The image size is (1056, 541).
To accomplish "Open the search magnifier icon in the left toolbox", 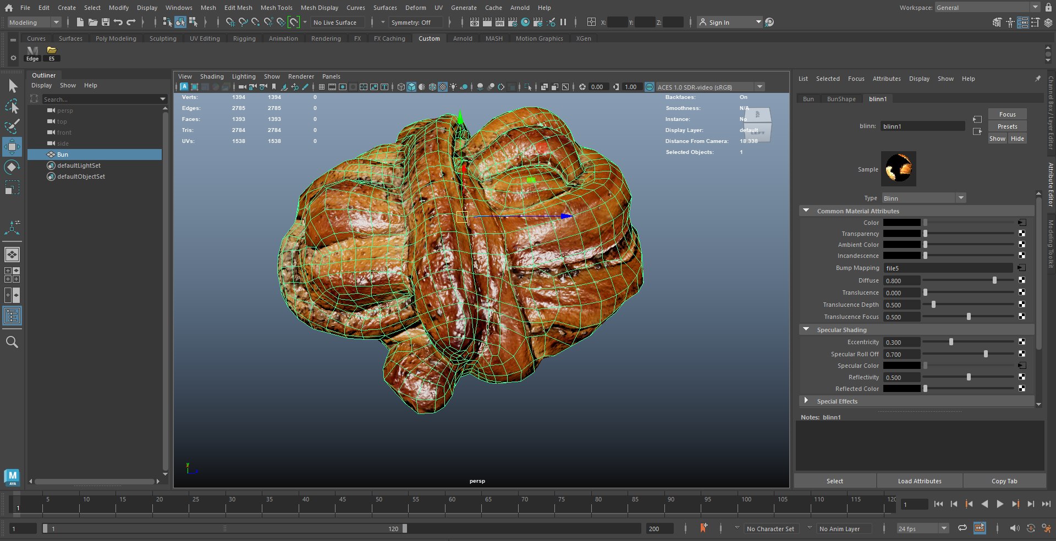I will tap(12, 342).
